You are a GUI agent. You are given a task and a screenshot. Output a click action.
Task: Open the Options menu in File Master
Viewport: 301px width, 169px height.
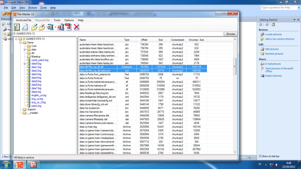(x=69, y=20)
